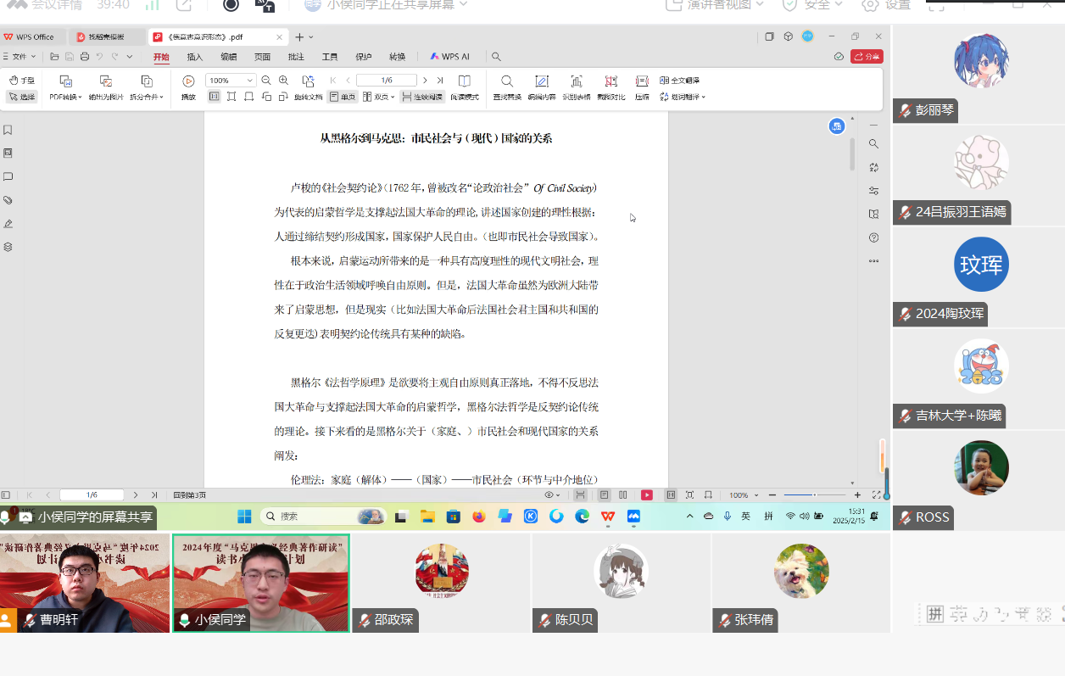Click the Compress (压缩) tool icon
This screenshot has height=676, width=1065.
642,81
